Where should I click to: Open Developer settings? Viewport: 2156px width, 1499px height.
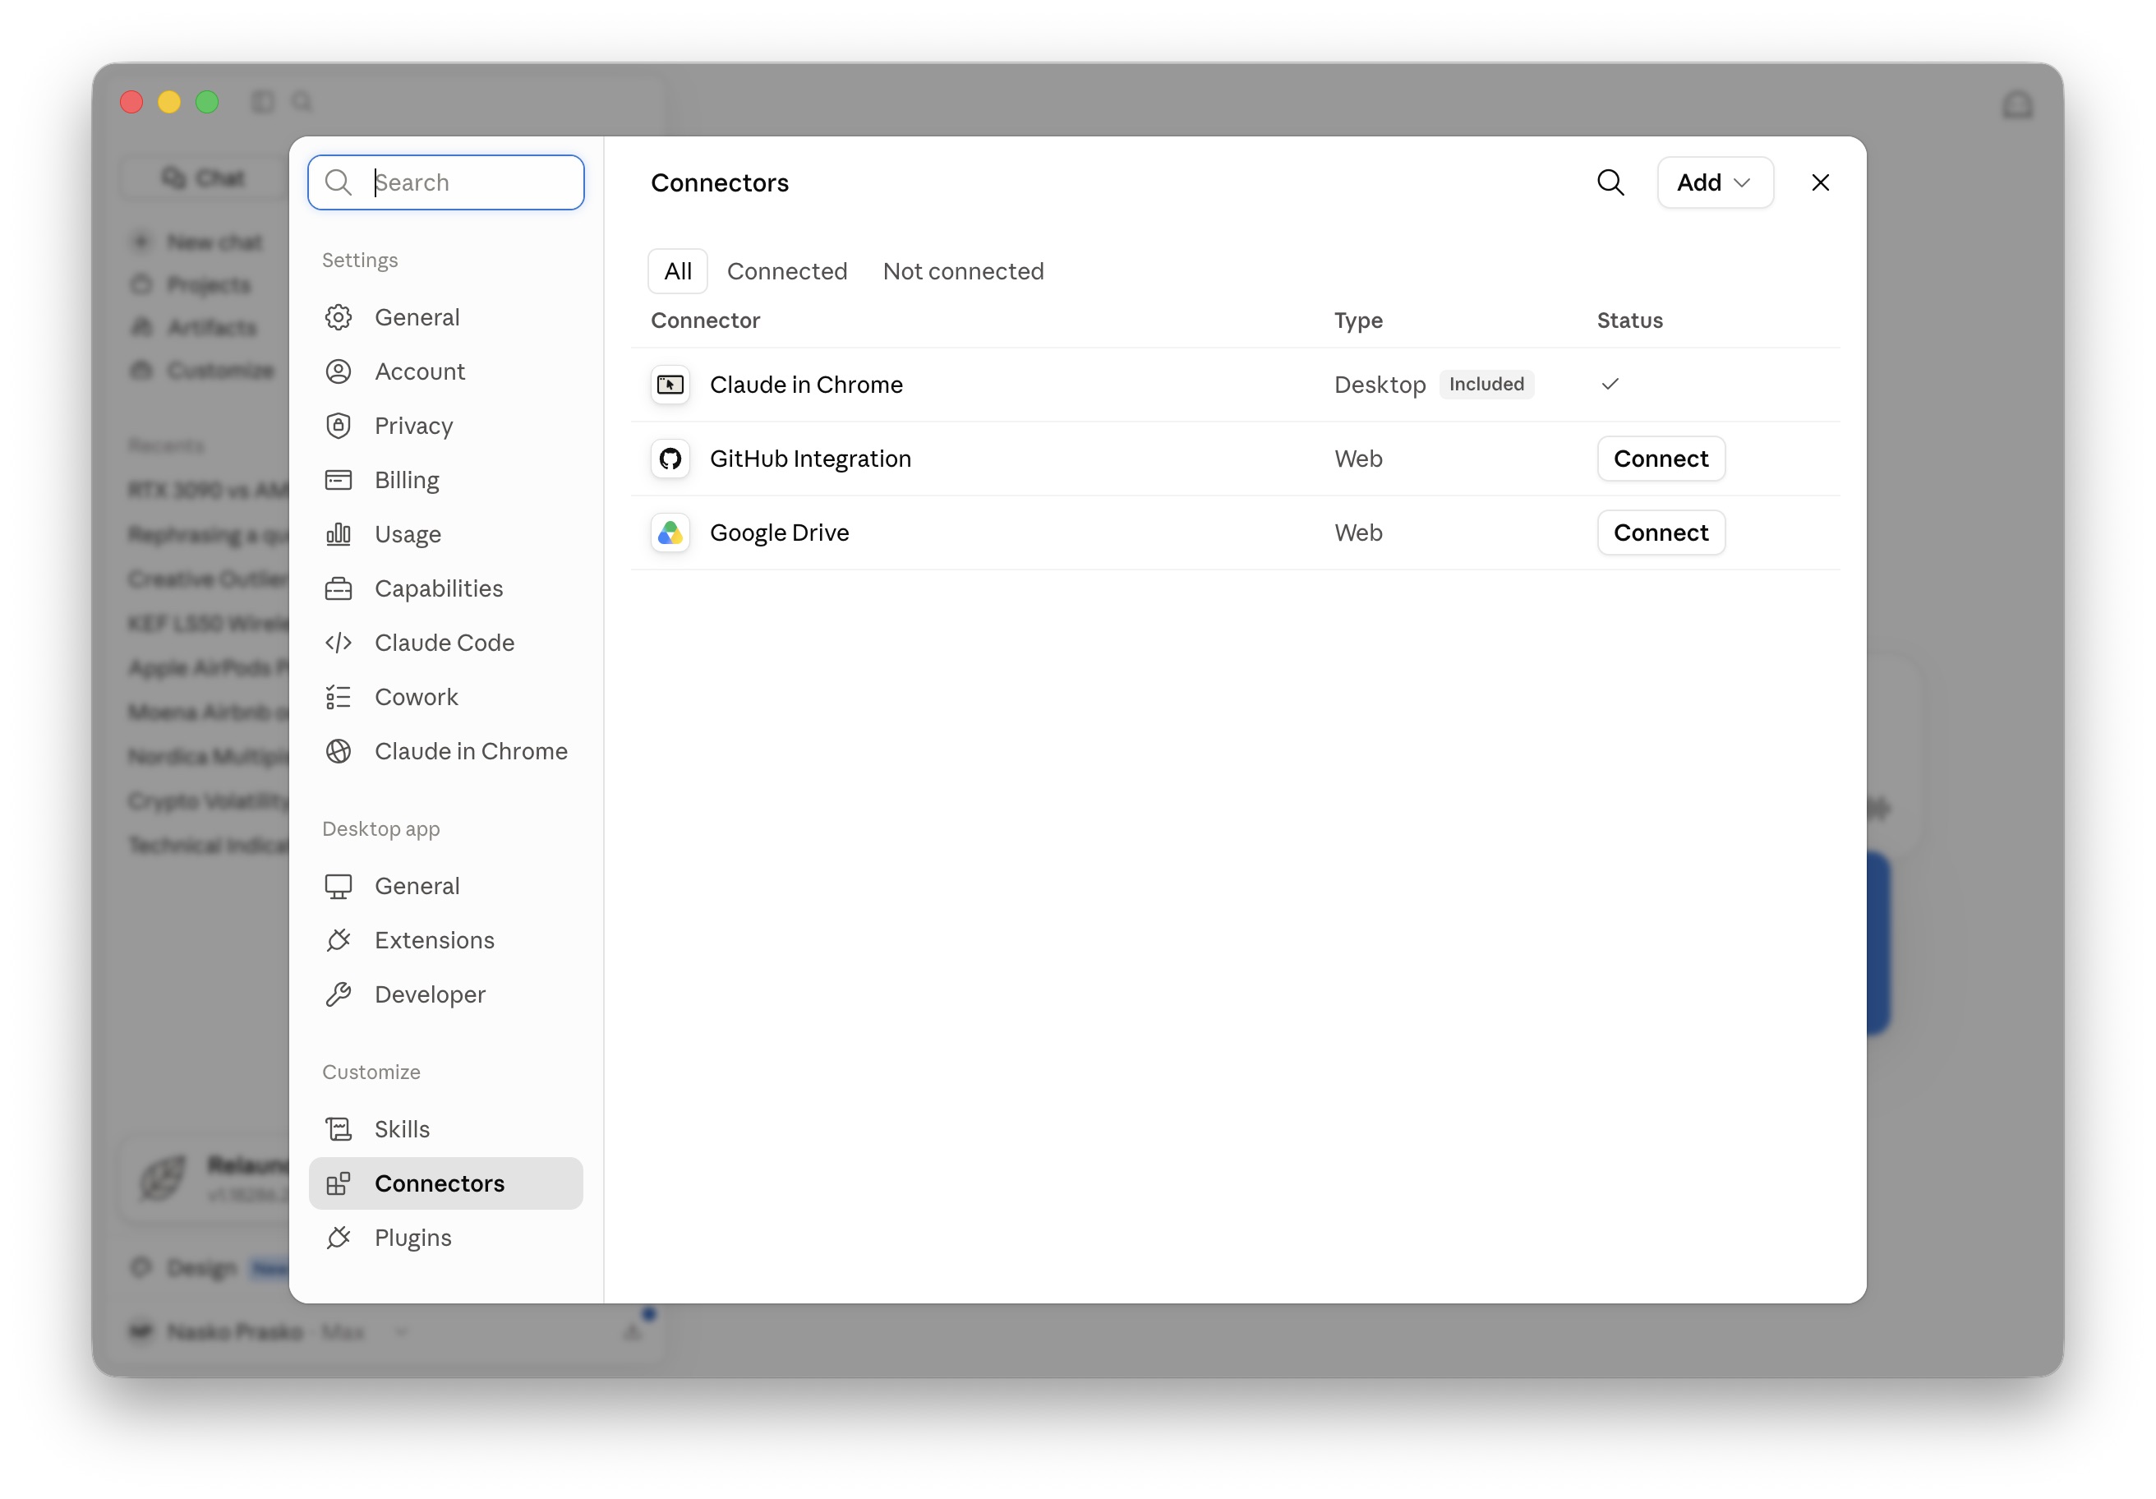[446, 994]
